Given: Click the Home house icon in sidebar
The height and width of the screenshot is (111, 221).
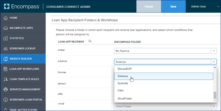Looking at the screenshot, I should pyautogui.click(x=6, y=18).
